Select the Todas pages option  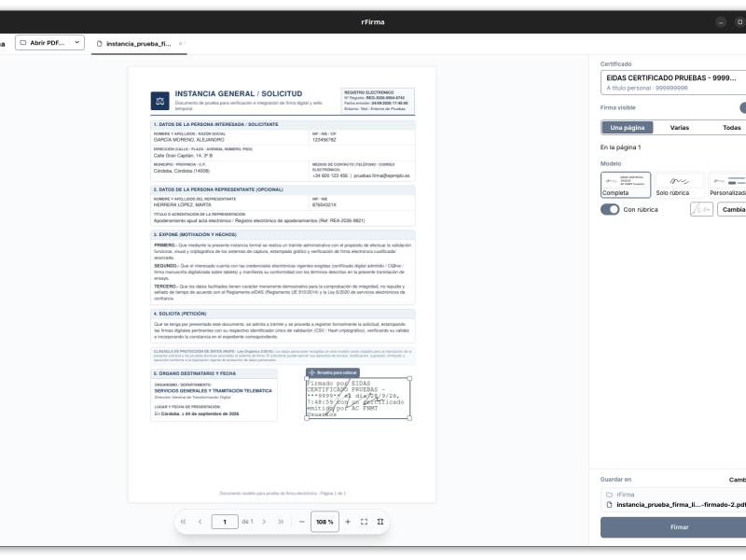click(731, 128)
